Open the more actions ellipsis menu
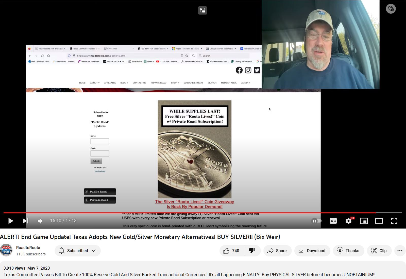The image size is (406, 279). (x=400, y=251)
